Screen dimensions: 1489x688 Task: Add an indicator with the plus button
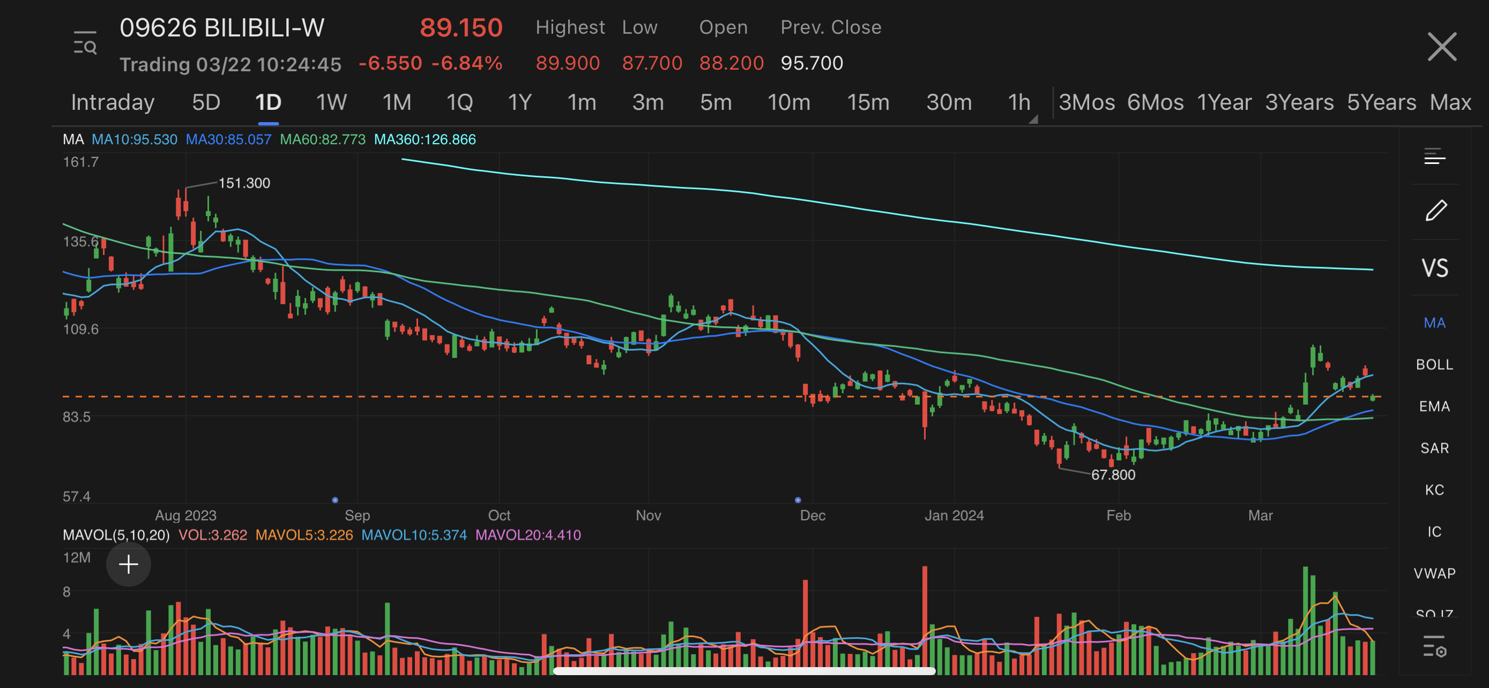(128, 564)
